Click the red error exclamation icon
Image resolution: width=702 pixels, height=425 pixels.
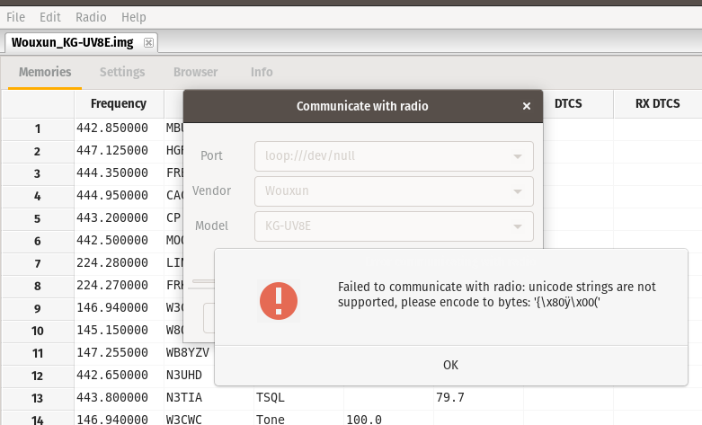coord(279,301)
